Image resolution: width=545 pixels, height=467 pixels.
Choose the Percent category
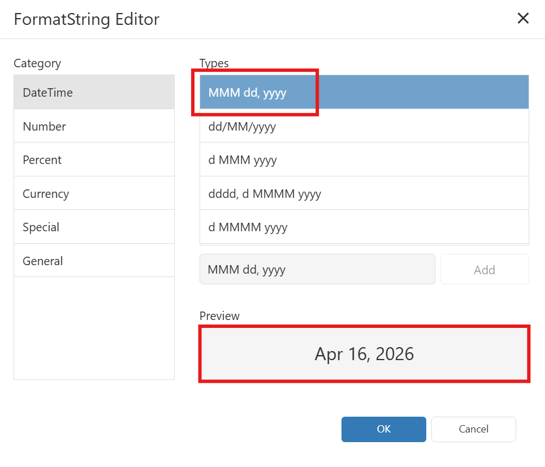tap(94, 159)
